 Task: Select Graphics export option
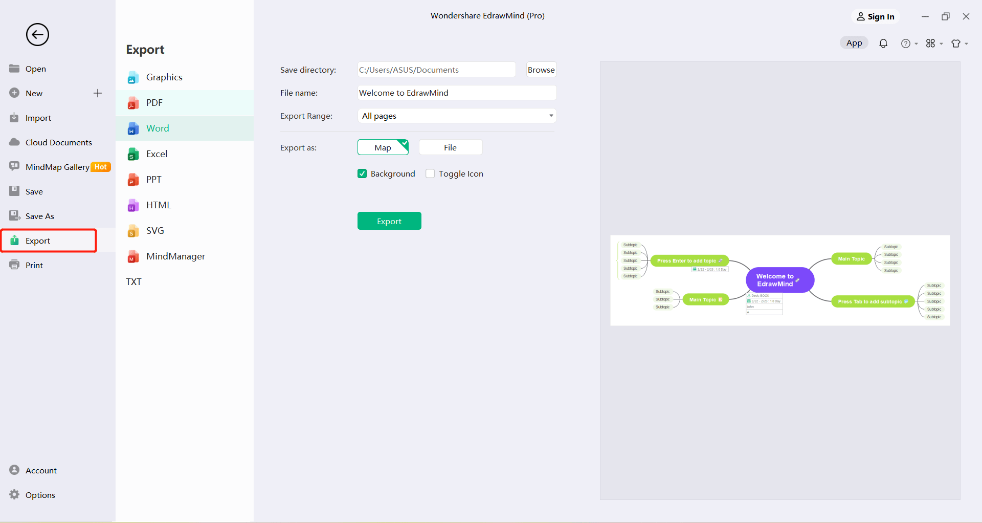(x=185, y=77)
